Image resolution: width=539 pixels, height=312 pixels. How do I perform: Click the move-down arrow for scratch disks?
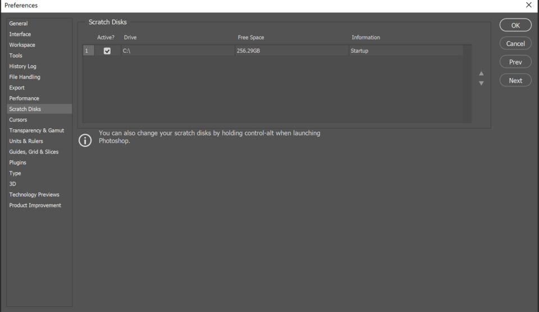[x=481, y=83]
